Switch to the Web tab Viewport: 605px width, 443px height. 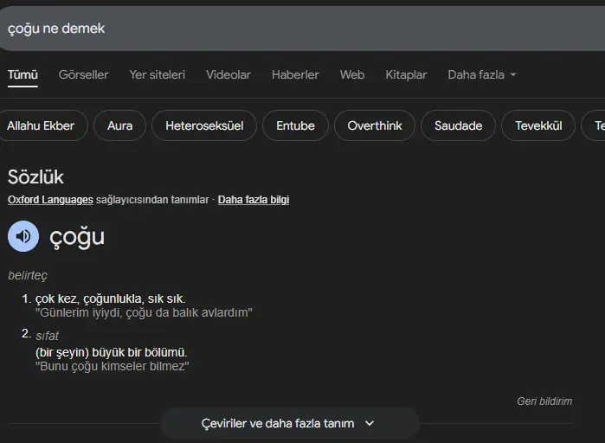352,74
